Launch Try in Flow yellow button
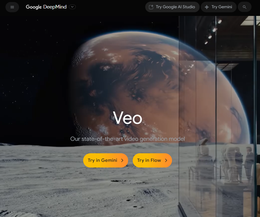260x217 pixels. pyautogui.click(x=152, y=160)
